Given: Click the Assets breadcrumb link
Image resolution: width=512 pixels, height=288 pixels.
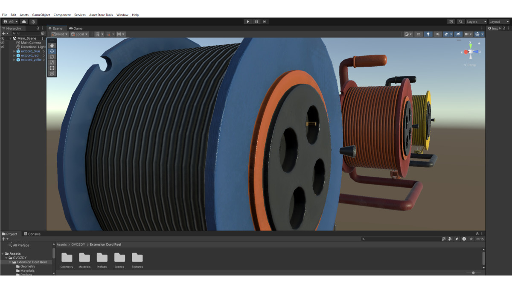Looking at the screenshot, I should (62, 244).
